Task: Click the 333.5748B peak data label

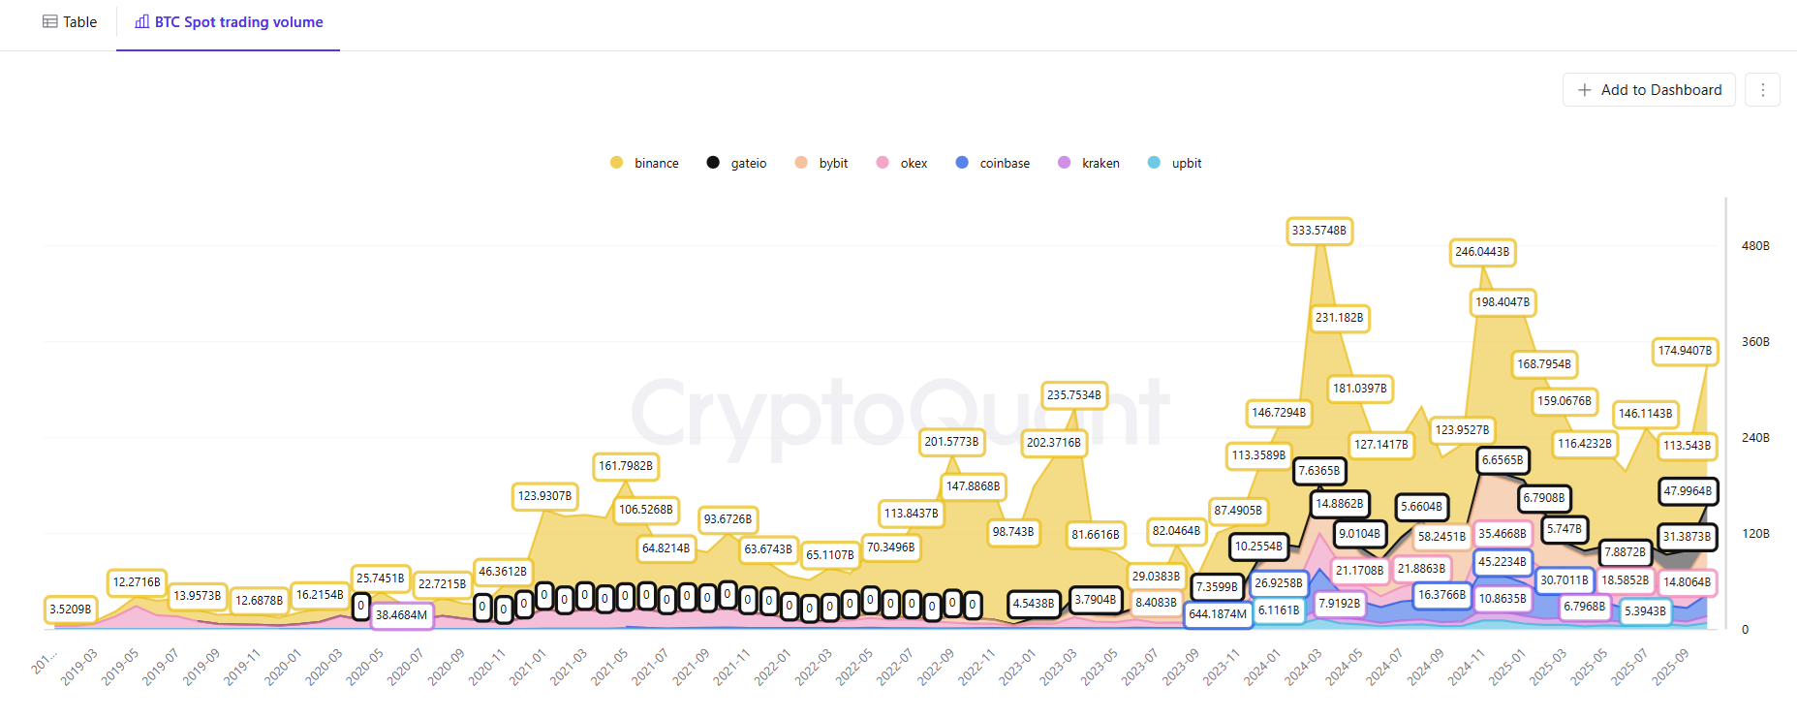Action: [x=1319, y=231]
